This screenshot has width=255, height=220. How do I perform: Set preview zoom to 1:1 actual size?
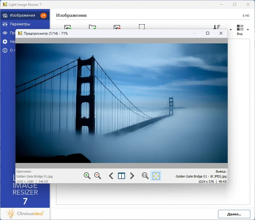click(x=145, y=176)
